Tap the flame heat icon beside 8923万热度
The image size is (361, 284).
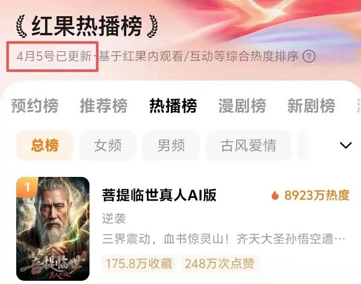coord(275,196)
